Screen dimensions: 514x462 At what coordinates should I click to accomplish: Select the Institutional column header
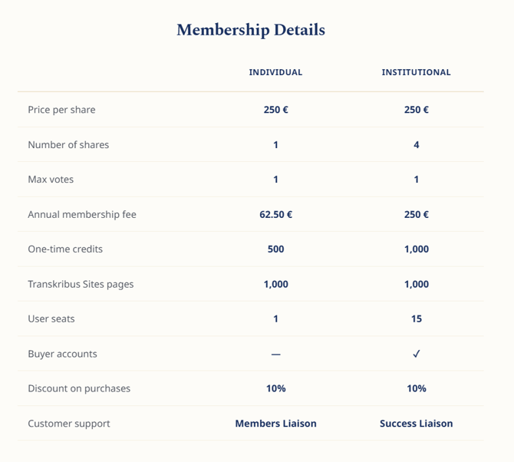[x=417, y=72]
